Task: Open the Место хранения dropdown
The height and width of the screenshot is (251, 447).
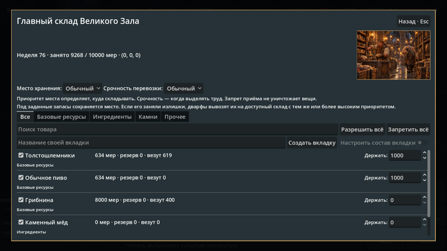Action: [x=82, y=88]
